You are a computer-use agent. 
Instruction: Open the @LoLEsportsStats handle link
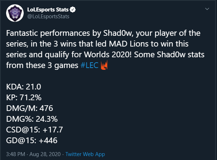[48, 16]
